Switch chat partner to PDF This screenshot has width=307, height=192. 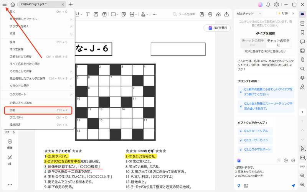[253, 43]
